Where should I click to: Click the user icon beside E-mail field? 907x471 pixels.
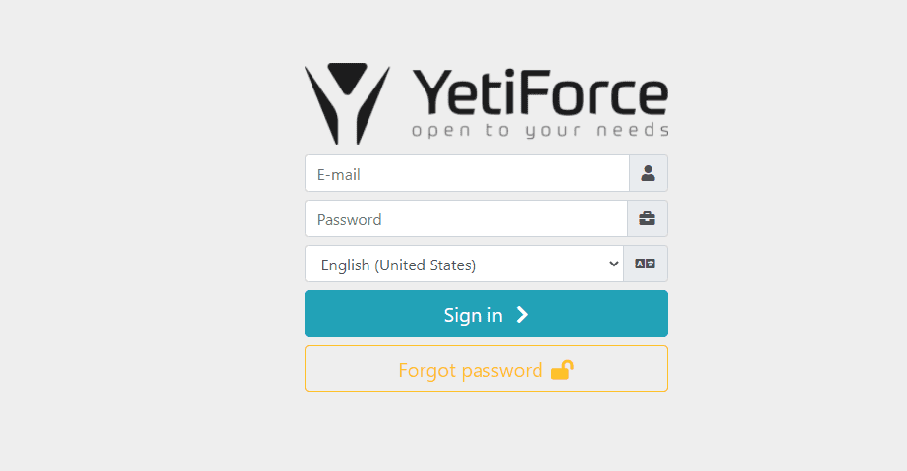(x=648, y=173)
